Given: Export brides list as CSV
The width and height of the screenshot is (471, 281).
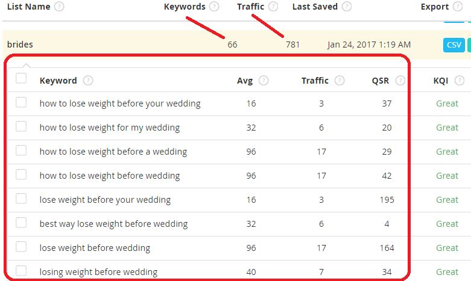Looking at the screenshot, I should pyautogui.click(x=454, y=45).
